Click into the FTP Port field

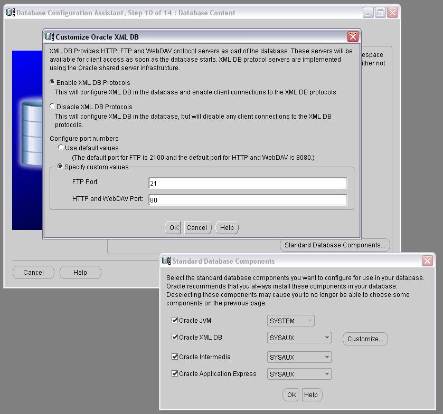coord(248,183)
